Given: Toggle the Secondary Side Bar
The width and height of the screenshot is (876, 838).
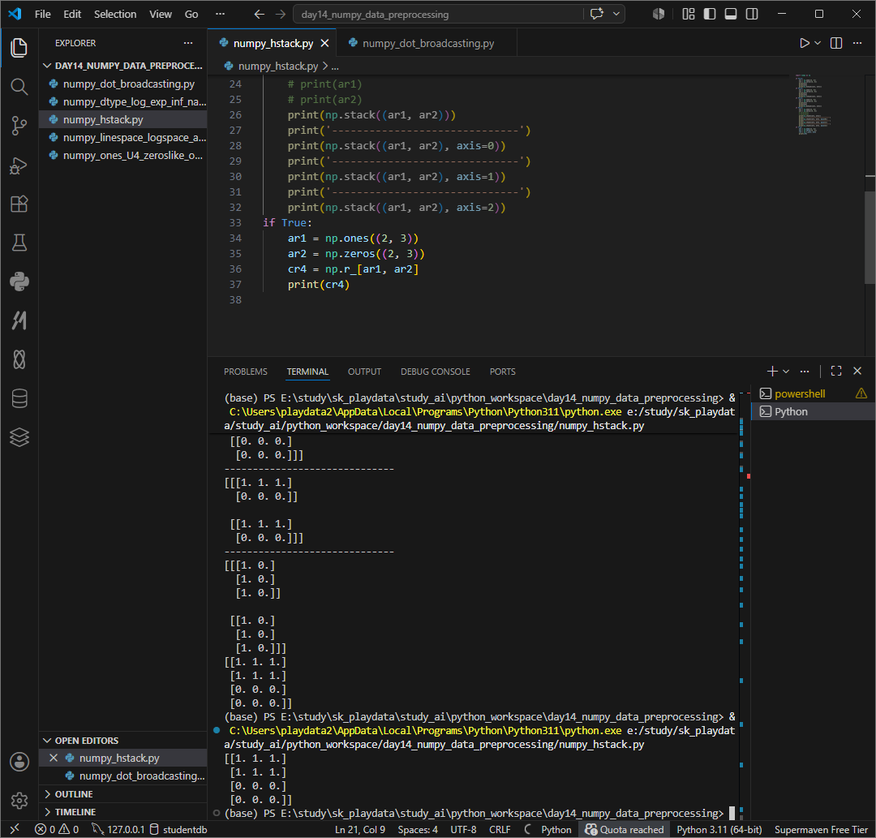Looking at the screenshot, I should coord(752,14).
